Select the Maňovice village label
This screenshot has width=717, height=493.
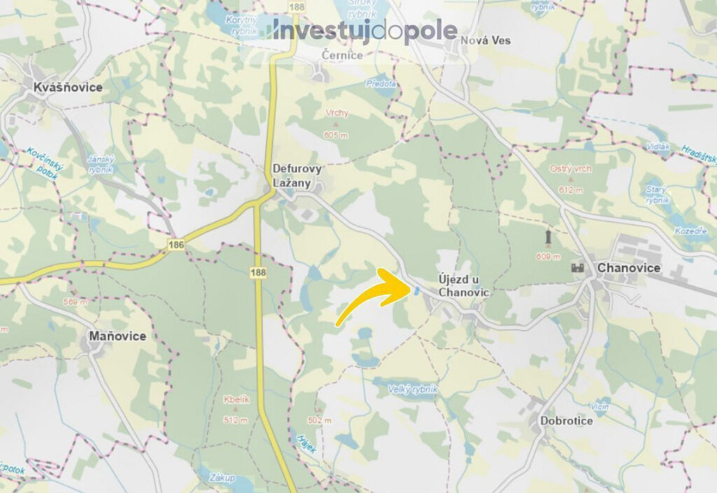point(118,336)
